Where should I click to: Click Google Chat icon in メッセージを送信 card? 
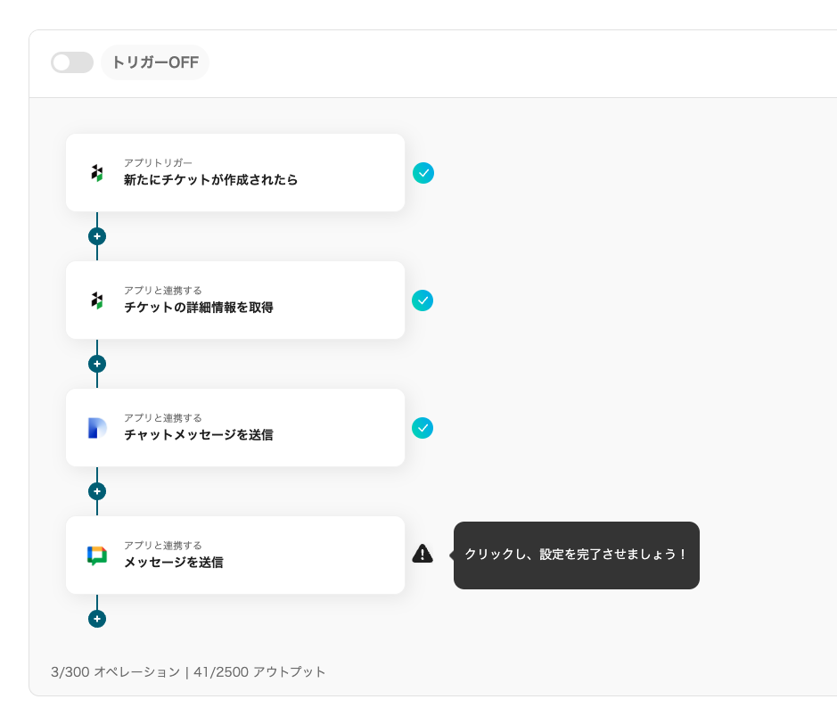tap(97, 555)
